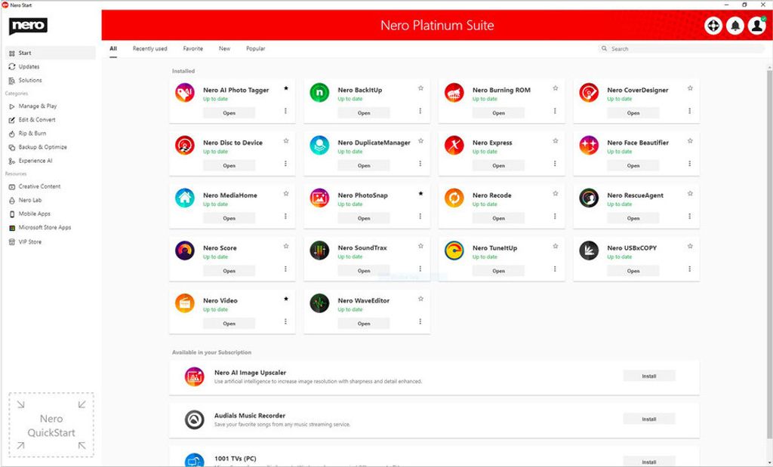Click the Nero CoverDesigner icon

(589, 93)
